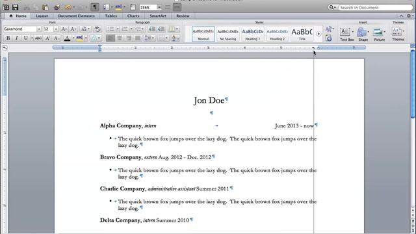416x234 pixels.
Task: Align text right
Action: point(129,38)
